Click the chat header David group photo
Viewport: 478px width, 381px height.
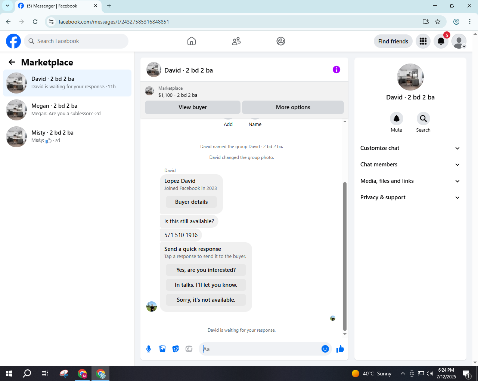click(154, 70)
